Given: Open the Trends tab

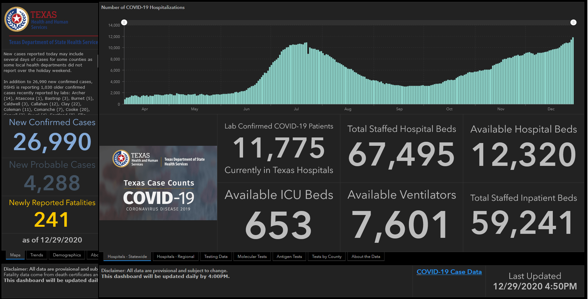Looking at the screenshot, I should click(x=37, y=255).
